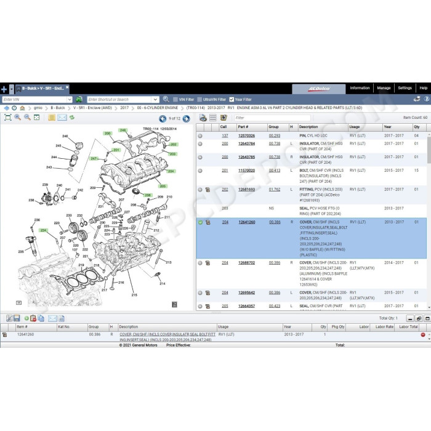
Task: Select the radio for part 12570326
Action: 200,136
